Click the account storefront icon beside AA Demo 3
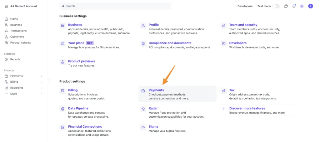Screen dimensions: 320x142 (6, 6)
